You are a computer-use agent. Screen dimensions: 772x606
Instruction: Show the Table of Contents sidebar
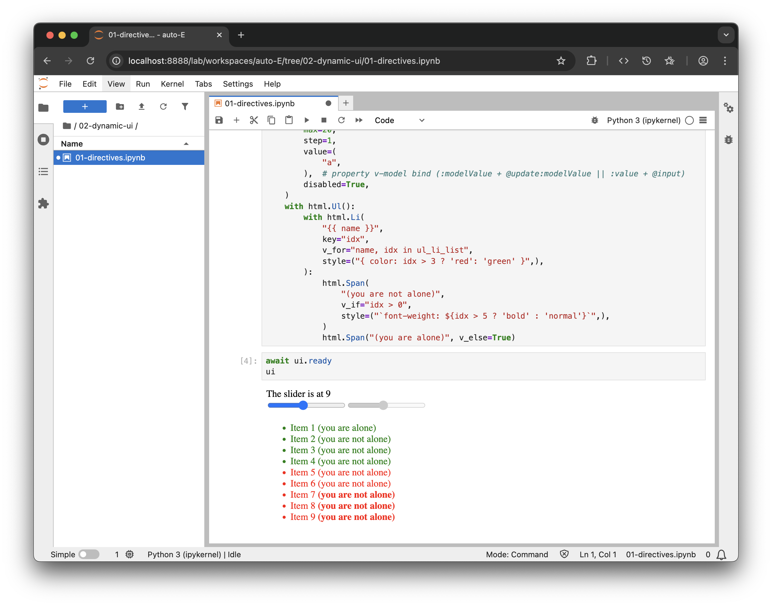[x=43, y=172]
